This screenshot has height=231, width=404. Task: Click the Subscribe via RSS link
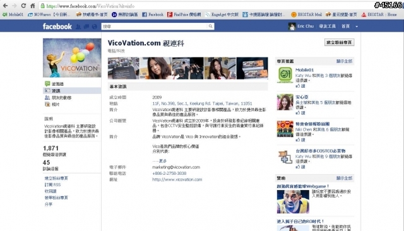(x=52, y=185)
